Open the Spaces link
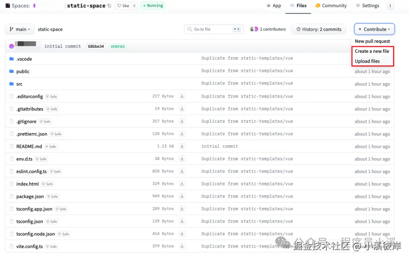This screenshot has width=409, height=259. click(x=18, y=5)
